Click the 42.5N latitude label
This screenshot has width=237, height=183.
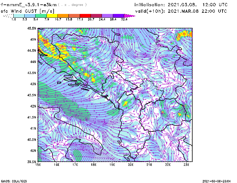(x=32, y=95)
